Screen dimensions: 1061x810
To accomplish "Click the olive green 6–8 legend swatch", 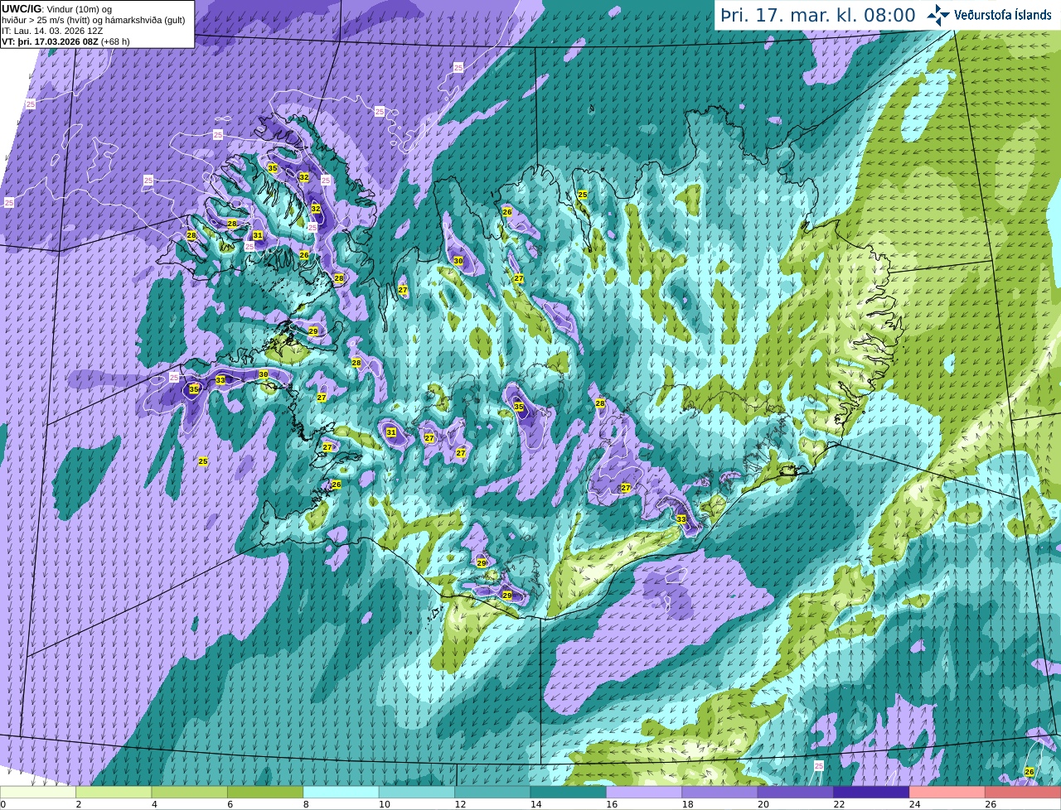I will click(x=265, y=793).
